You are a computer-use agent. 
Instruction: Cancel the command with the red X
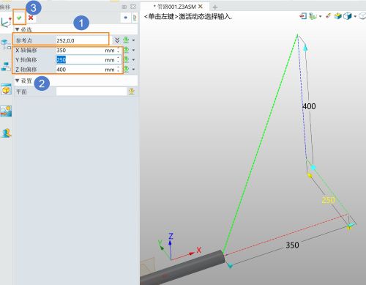click(31, 18)
